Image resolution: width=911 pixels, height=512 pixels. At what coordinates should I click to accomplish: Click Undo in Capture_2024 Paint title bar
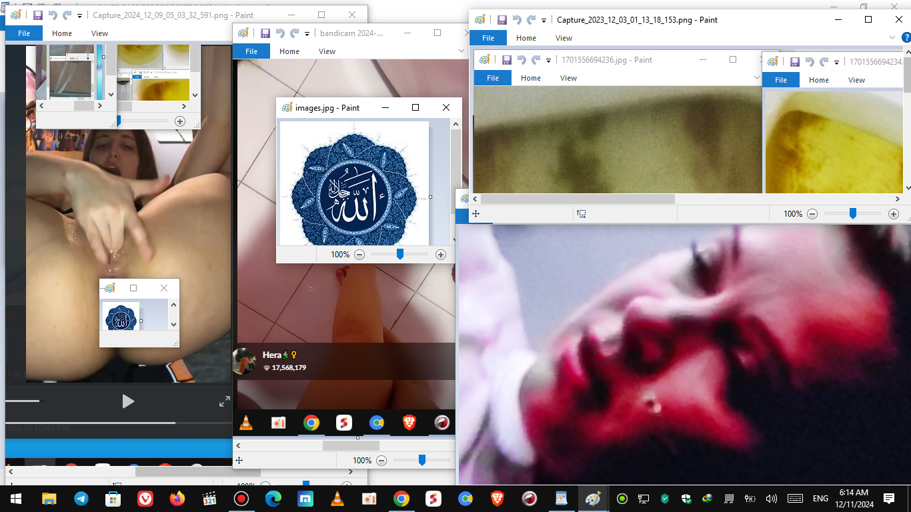point(52,15)
